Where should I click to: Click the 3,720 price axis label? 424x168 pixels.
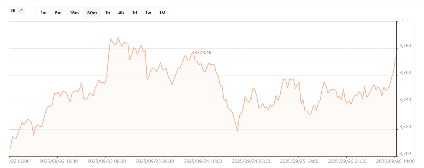coord(405,127)
